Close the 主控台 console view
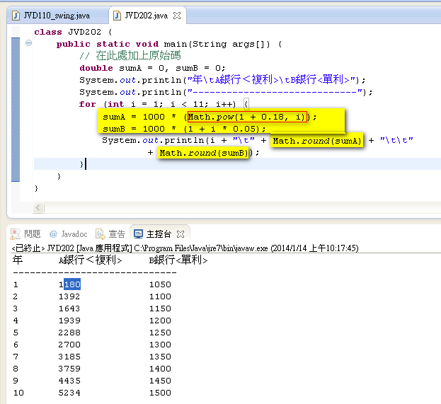 [181, 234]
